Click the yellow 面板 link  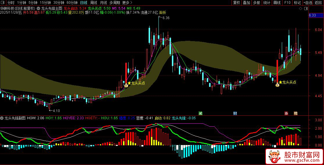pyautogui.click(x=163, y=12)
